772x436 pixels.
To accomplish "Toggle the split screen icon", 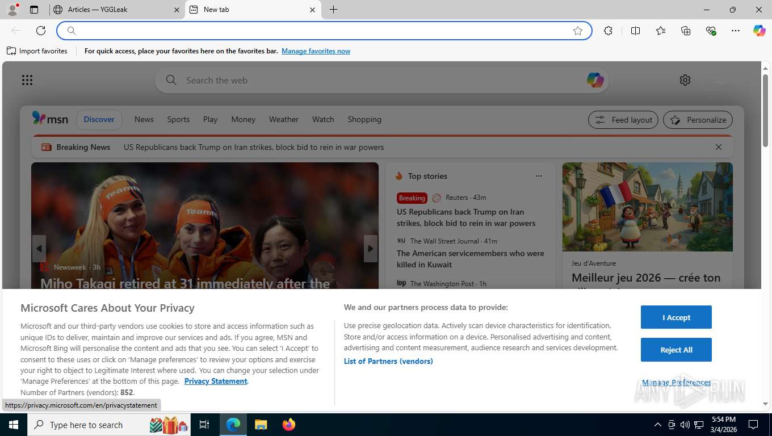I will tap(635, 31).
